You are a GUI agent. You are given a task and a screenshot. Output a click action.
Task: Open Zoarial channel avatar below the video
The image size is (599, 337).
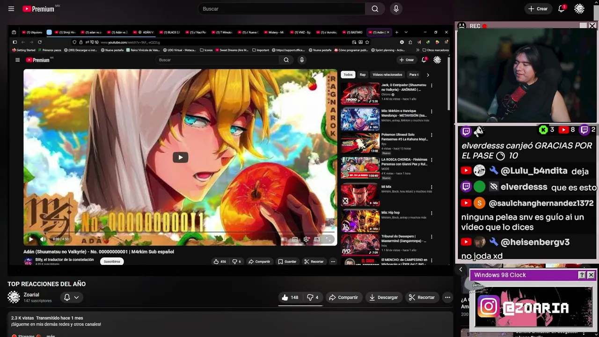click(14, 297)
